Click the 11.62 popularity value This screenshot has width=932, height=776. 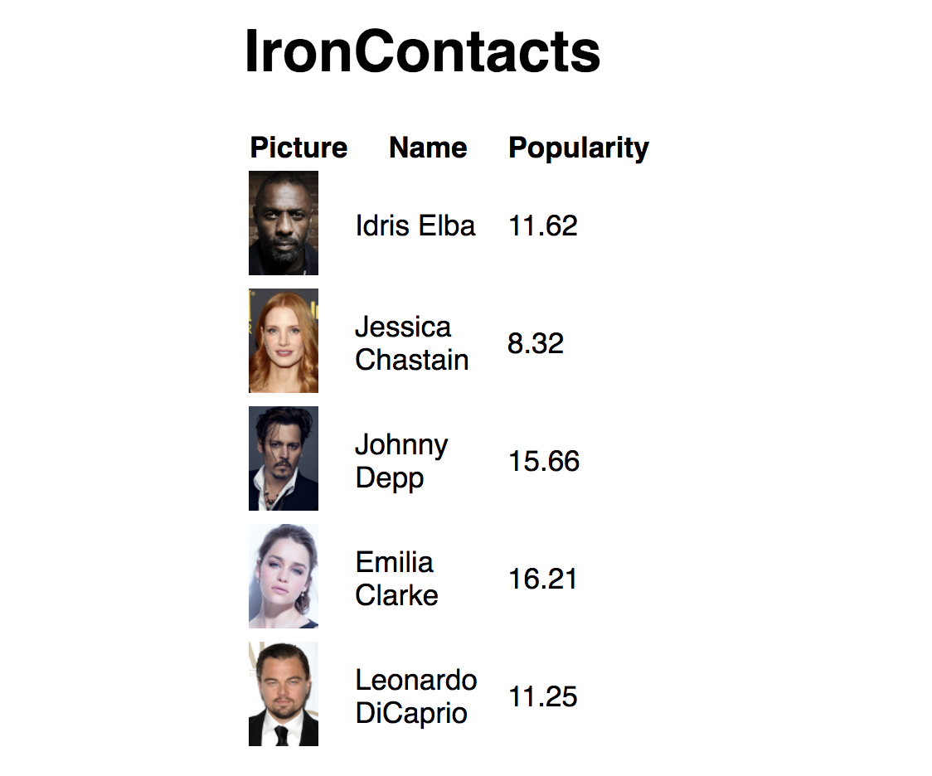[x=542, y=226]
